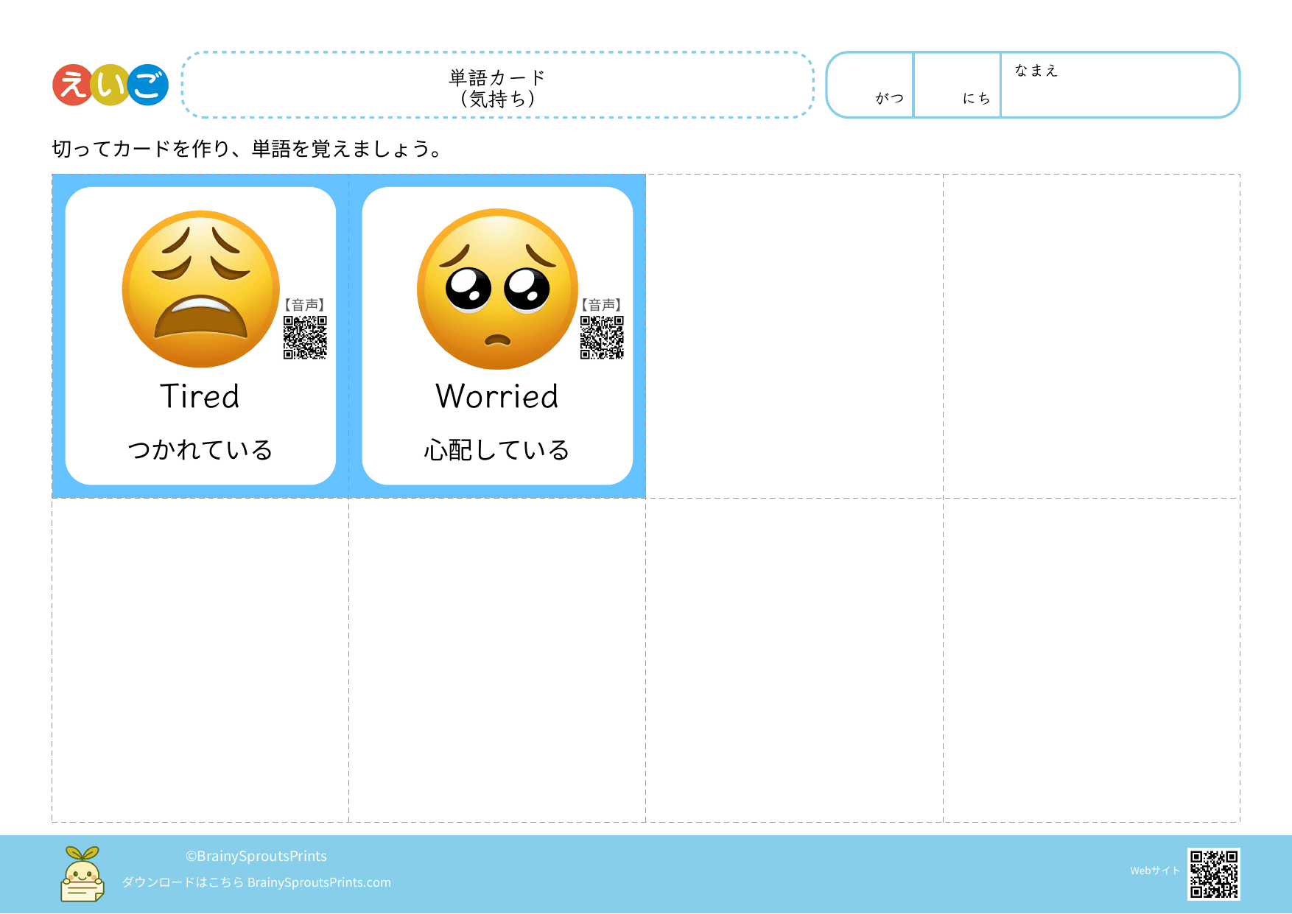Click the Webサイト label in footer
Image resolution: width=1292 pixels, height=914 pixels.
coord(1154,871)
